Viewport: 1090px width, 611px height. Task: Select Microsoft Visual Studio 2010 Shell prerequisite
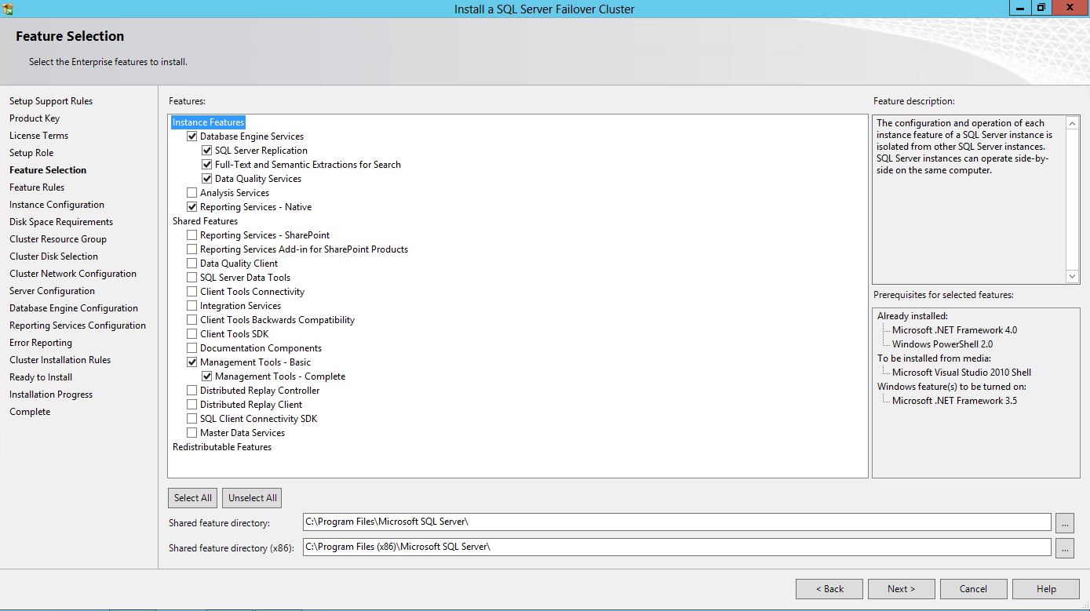click(x=961, y=373)
